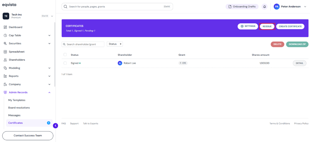This screenshot has height=142, width=310.
Task: Click Onboarding Drafts button
Action: (x=242, y=7)
